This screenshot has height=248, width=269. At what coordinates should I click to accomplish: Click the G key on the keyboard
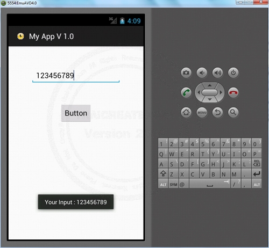204,163
